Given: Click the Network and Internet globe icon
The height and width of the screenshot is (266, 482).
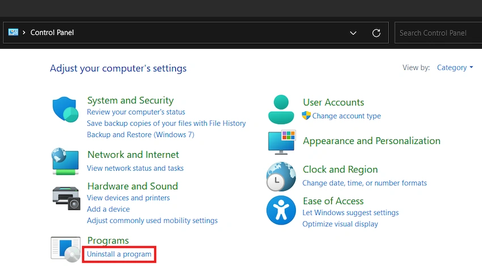Looking at the screenshot, I should [x=65, y=161].
